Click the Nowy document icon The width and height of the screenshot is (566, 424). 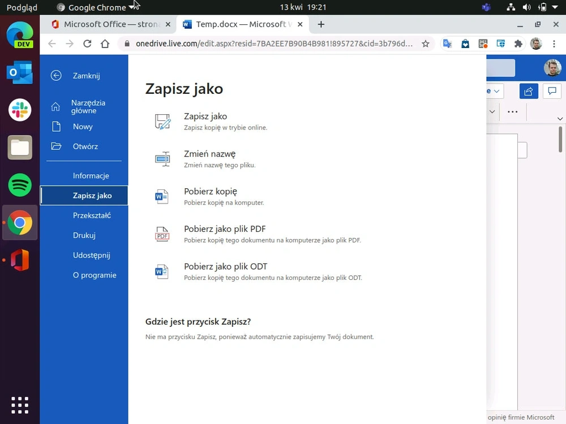(x=56, y=127)
